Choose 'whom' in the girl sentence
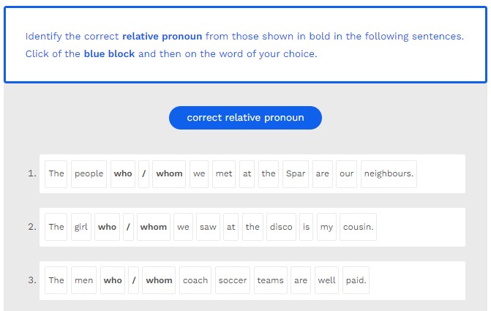This screenshot has width=491, height=311. (154, 228)
